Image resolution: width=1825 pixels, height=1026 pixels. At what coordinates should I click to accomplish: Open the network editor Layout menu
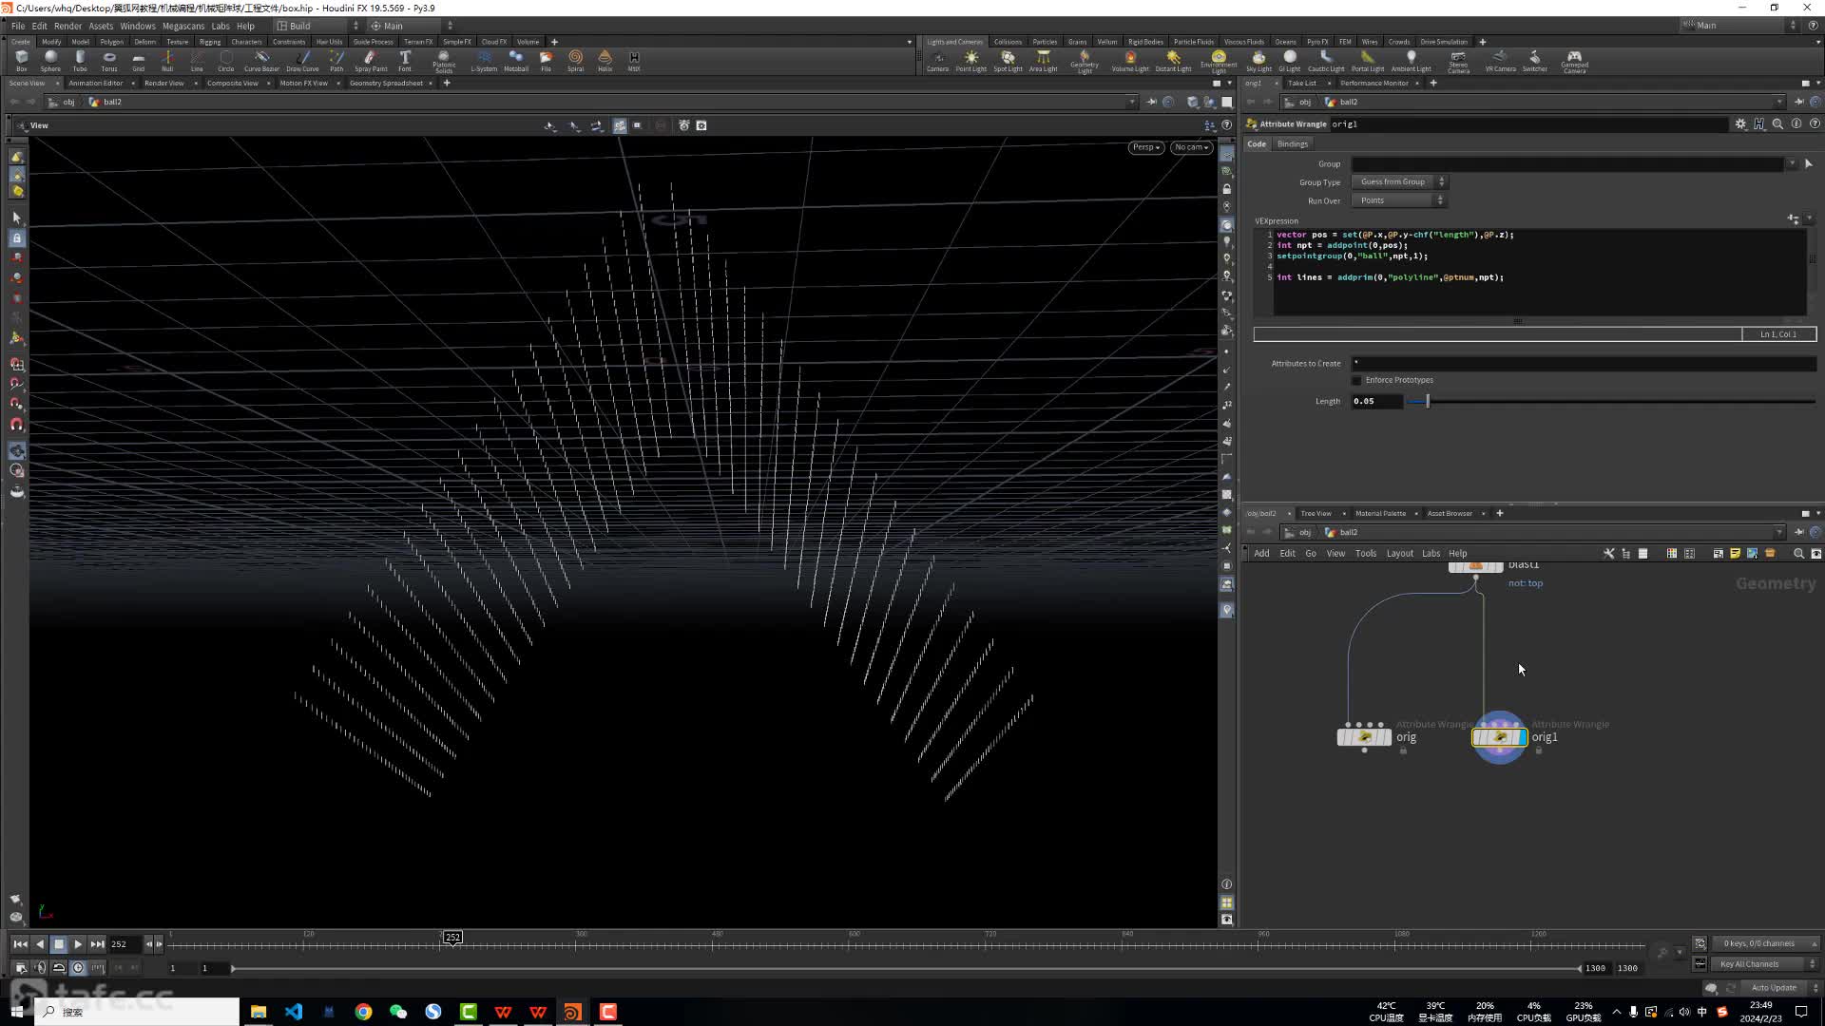point(1399,553)
